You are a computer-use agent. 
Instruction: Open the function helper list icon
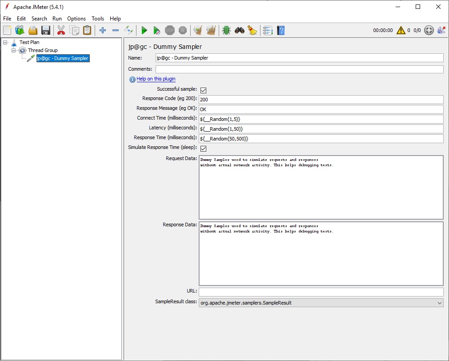click(x=268, y=30)
